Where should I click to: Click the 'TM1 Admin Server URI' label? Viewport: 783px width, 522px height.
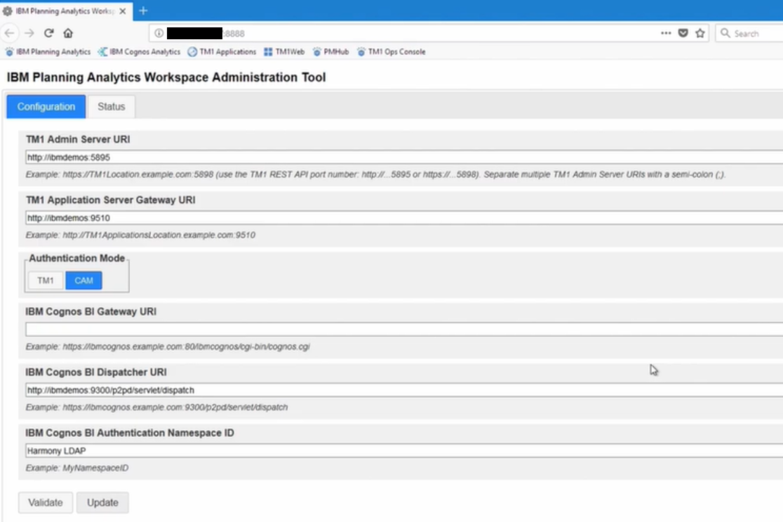[78, 140]
